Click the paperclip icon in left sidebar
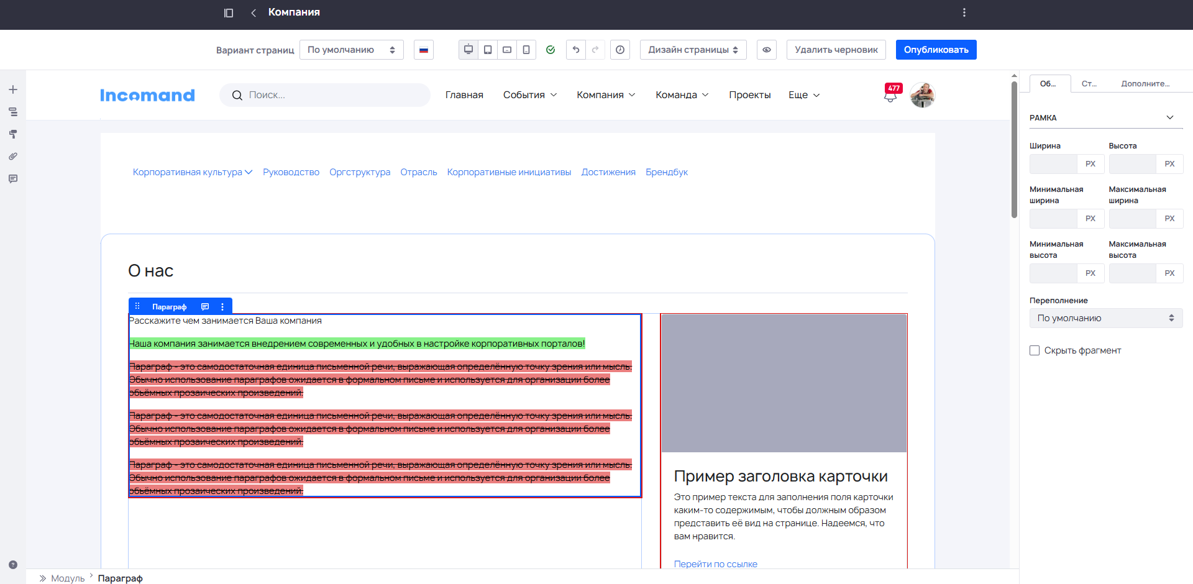The height and width of the screenshot is (584, 1193). [12, 157]
